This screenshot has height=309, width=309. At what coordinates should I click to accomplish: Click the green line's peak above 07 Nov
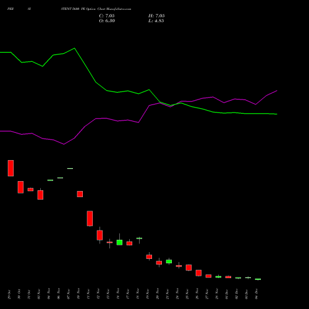74,48
